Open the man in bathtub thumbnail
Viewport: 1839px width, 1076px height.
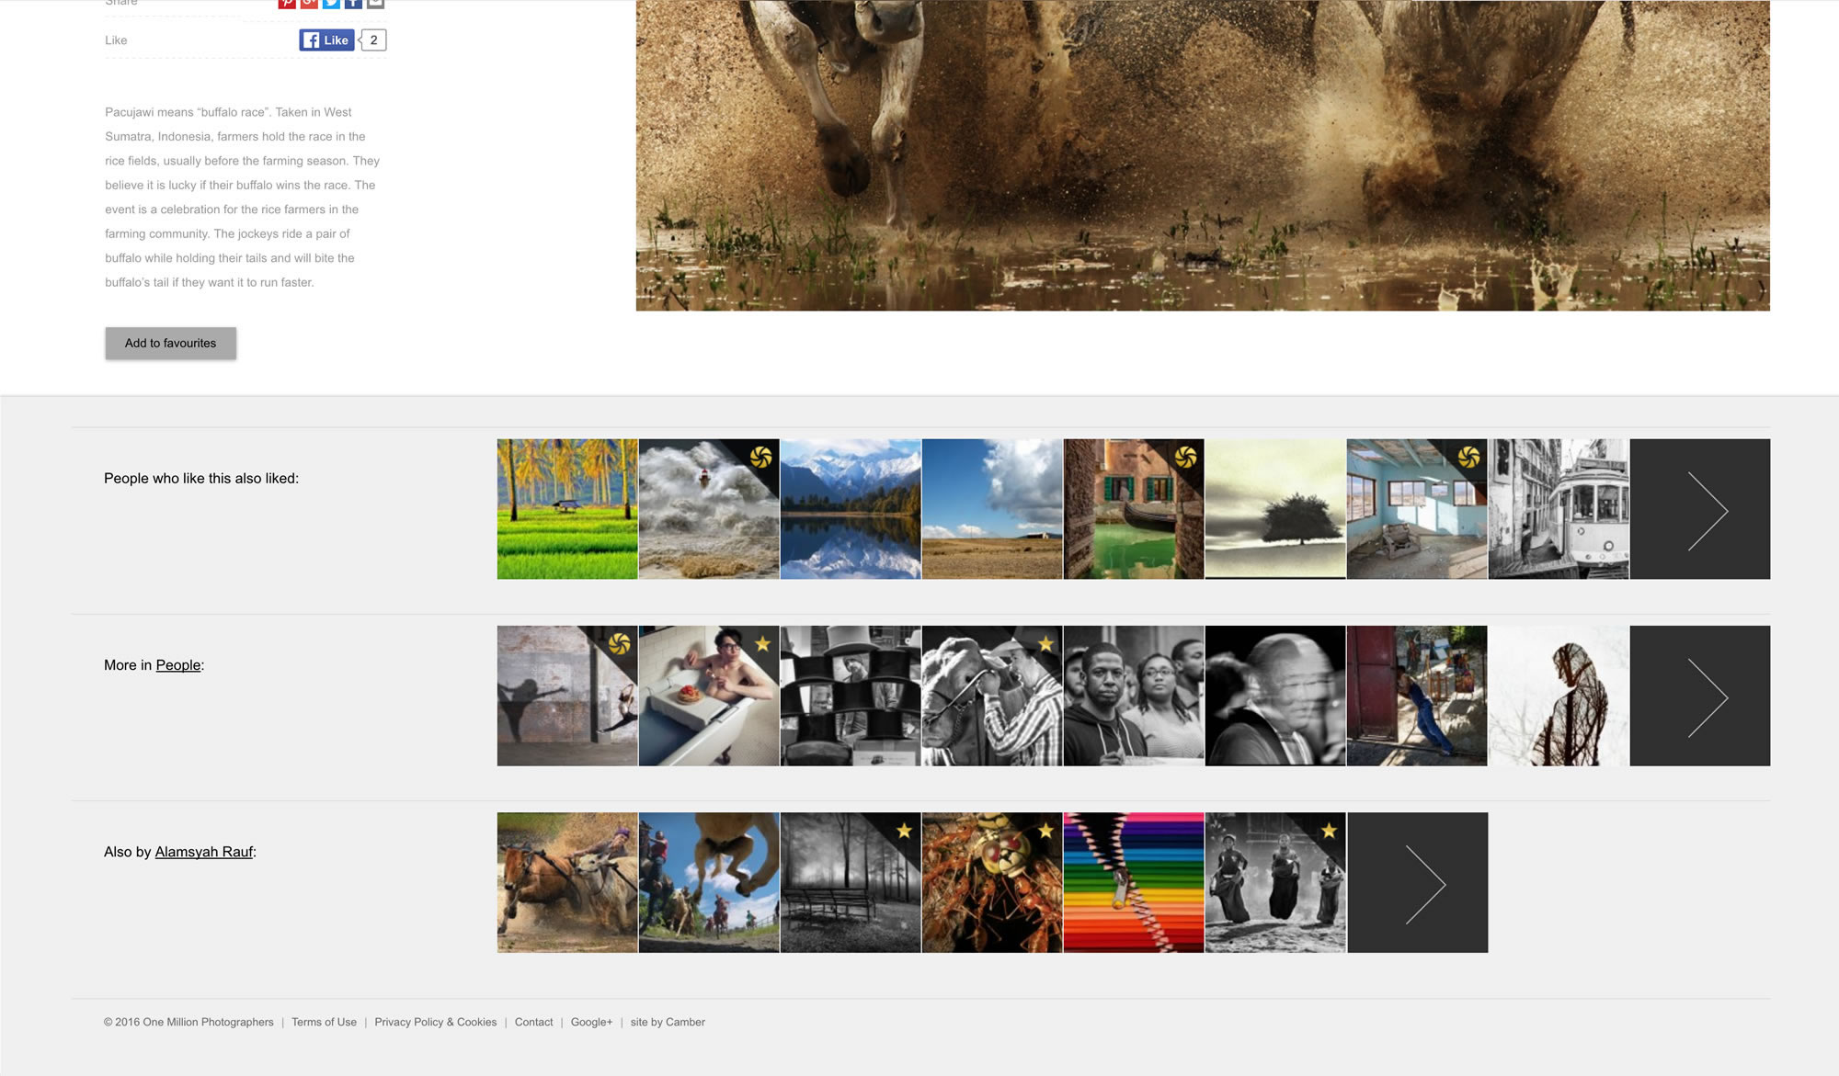[708, 696]
